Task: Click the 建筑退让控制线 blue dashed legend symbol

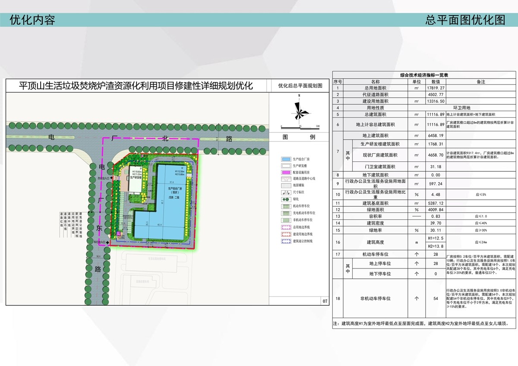Action: pyautogui.click(x=285, y=241)
